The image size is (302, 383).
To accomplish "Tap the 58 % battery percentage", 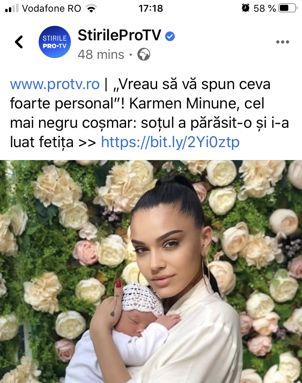I will click(265, 8).
